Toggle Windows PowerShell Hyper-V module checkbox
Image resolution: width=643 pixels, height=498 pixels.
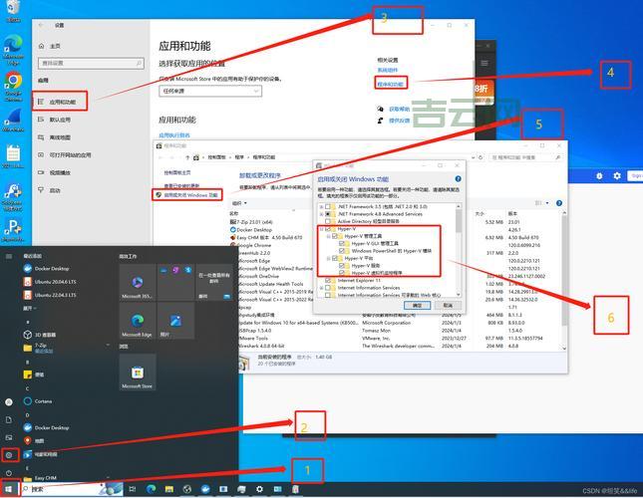342,251
